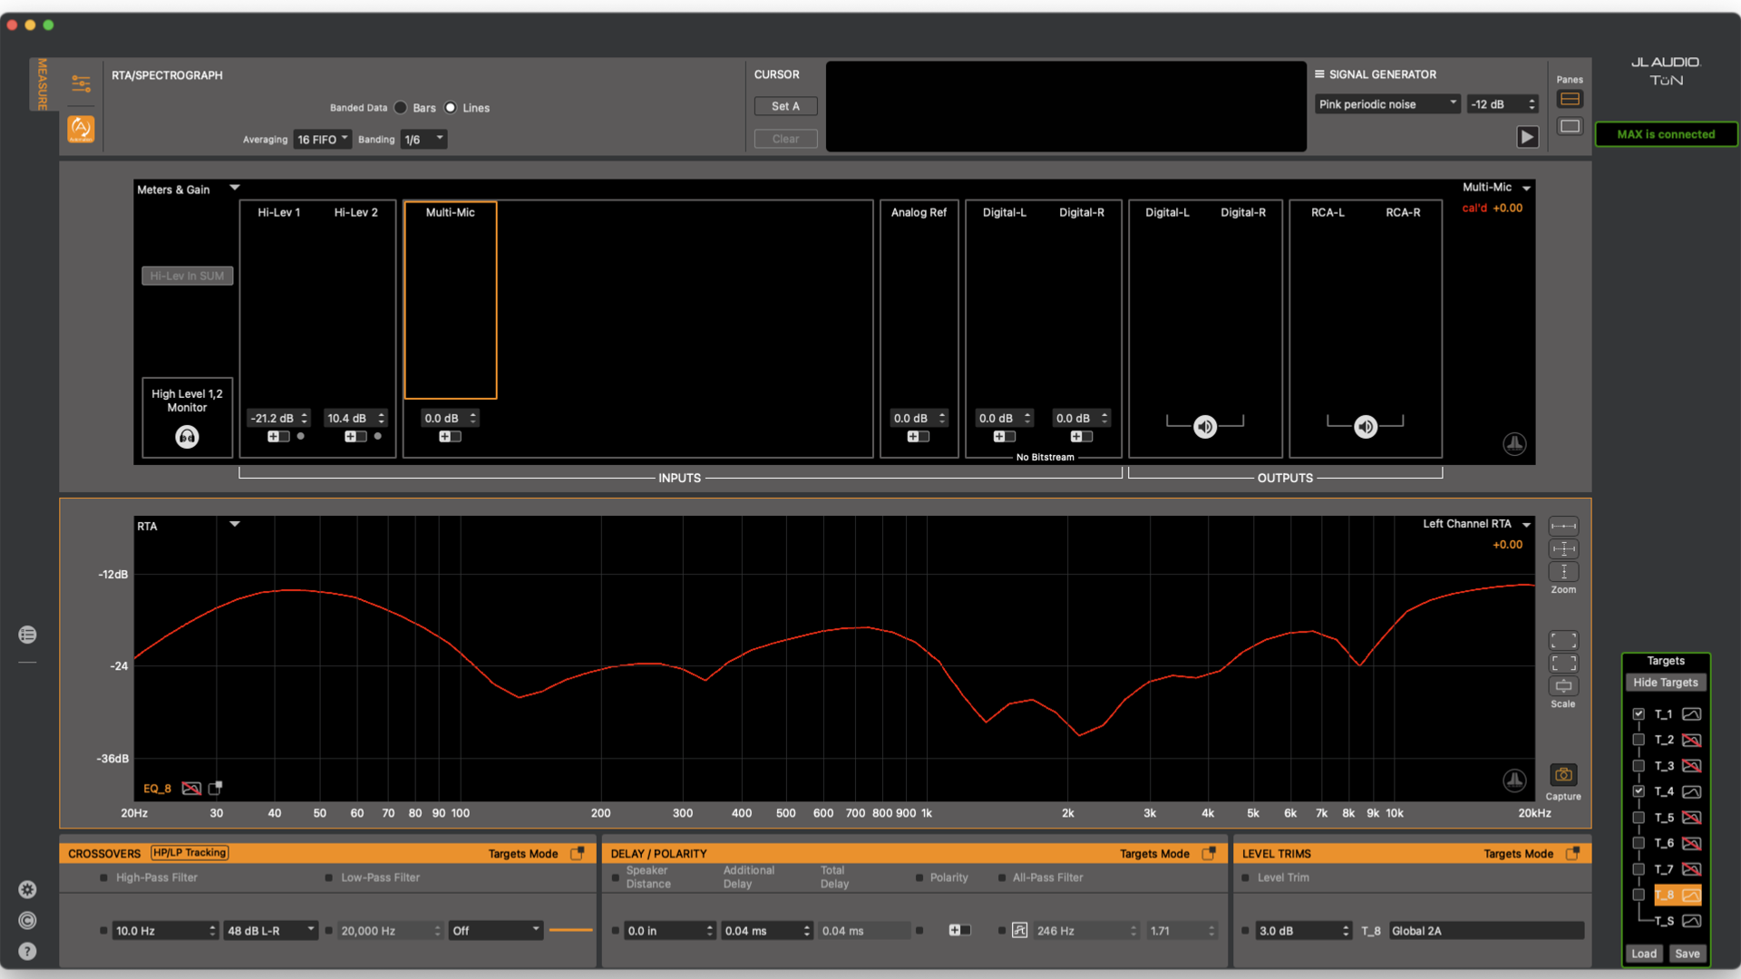Uncheck the T_4 target checkbox

coord(1639,791)
